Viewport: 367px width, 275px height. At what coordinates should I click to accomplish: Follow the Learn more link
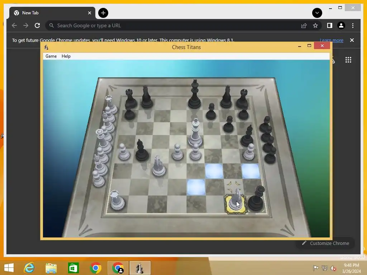pyautogui.click(x=332, y=40)
